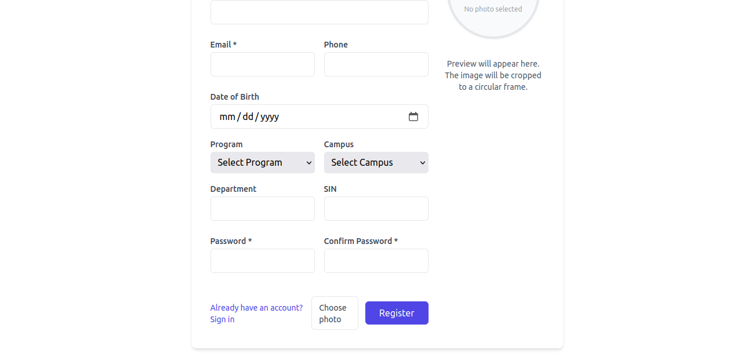
Task: Focus the Email input field
Action: (262, 64)
